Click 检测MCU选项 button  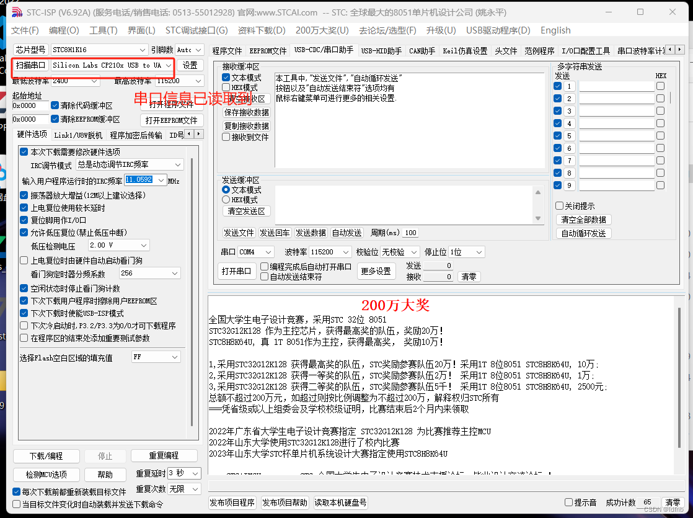(x=46, y=475)
